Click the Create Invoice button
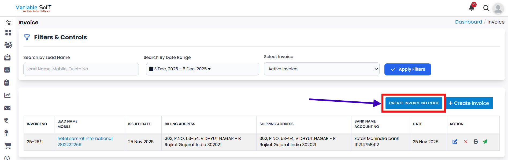 coord(469,103)
